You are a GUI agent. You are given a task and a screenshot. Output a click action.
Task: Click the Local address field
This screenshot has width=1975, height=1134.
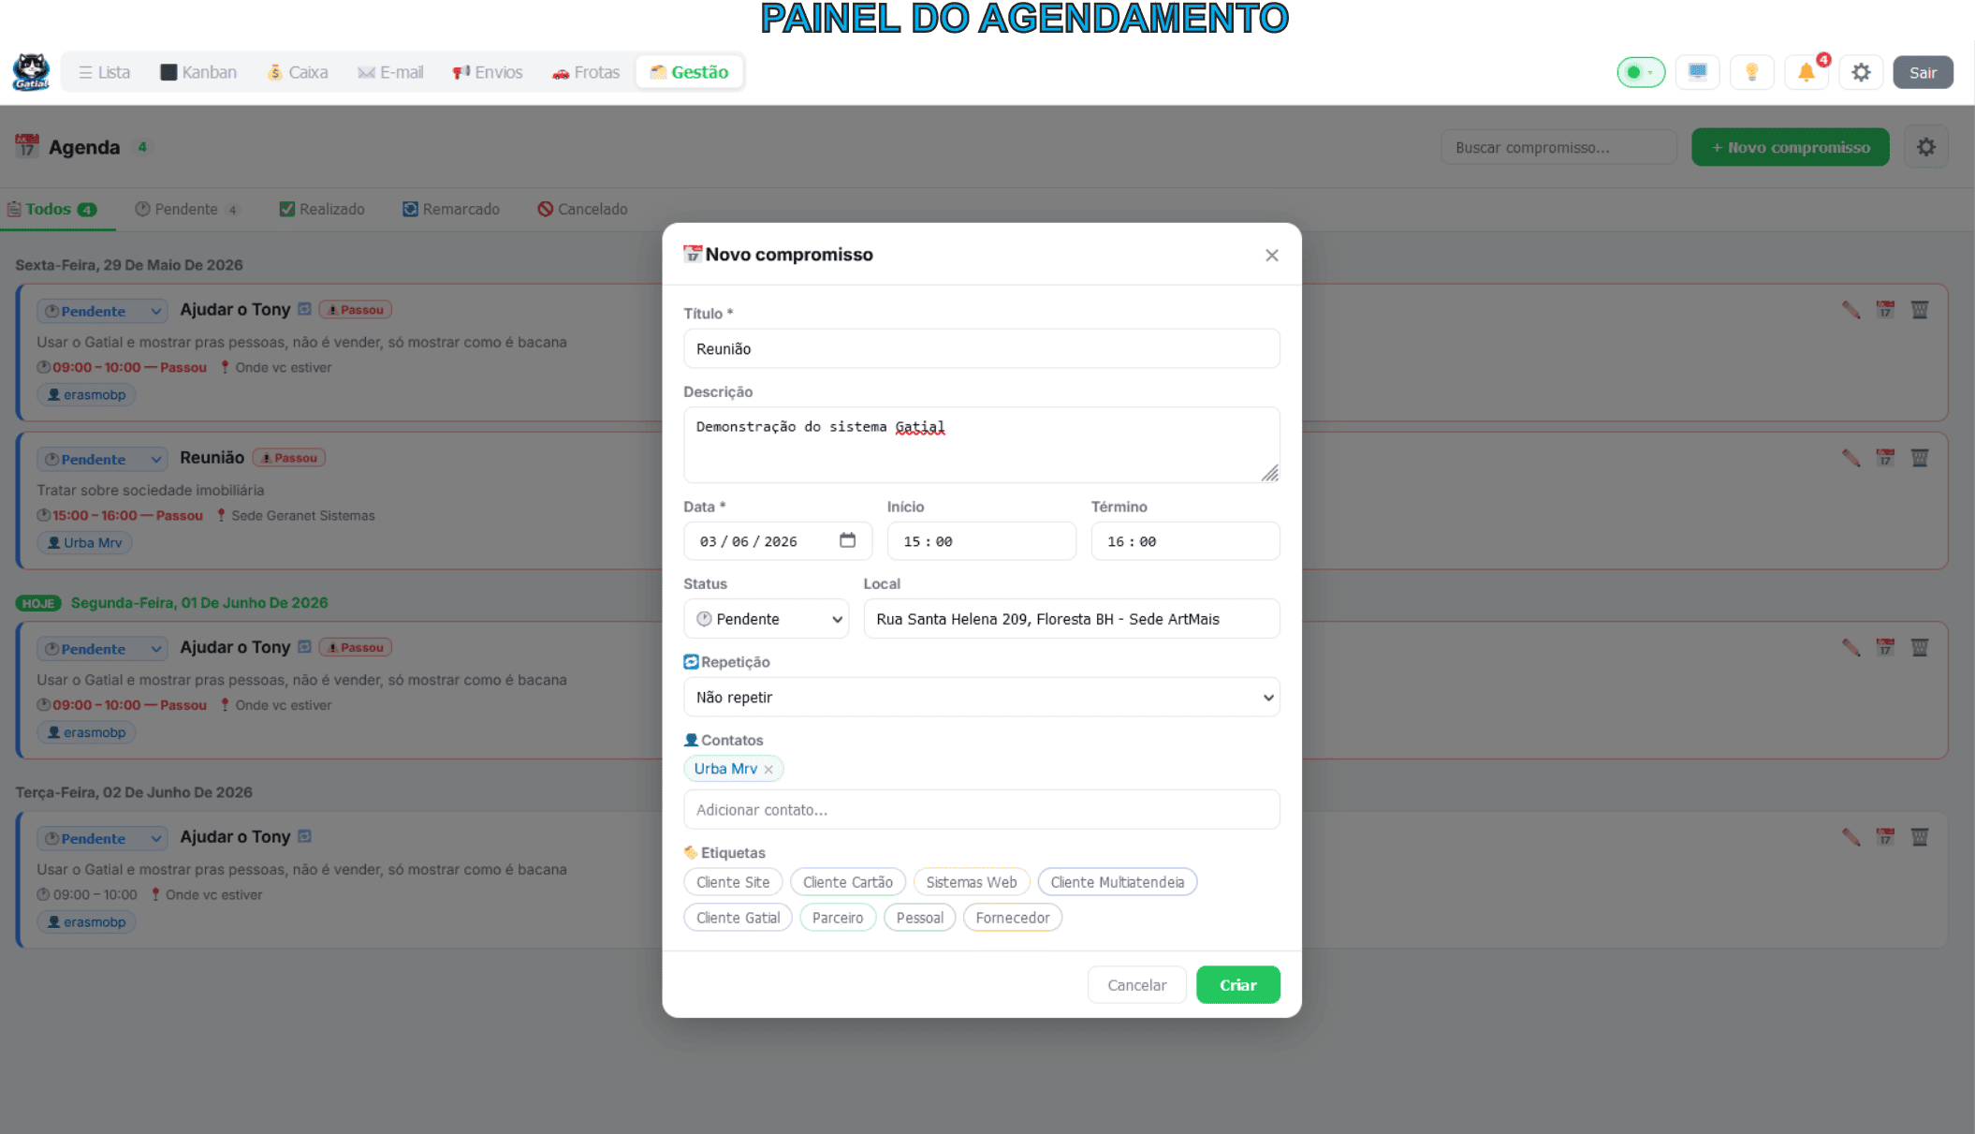(1072, 619)
